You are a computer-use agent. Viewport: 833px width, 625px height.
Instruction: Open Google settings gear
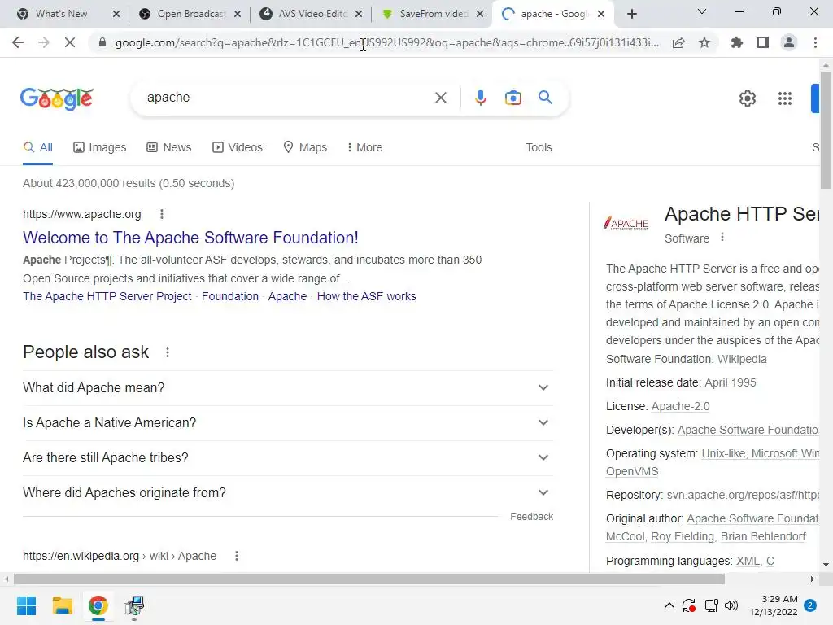point(748,98)
